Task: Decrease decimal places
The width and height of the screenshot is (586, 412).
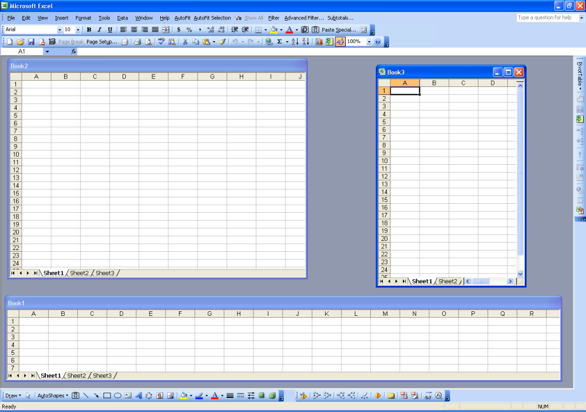Action: pyautogui.click(x=221, y=30)
